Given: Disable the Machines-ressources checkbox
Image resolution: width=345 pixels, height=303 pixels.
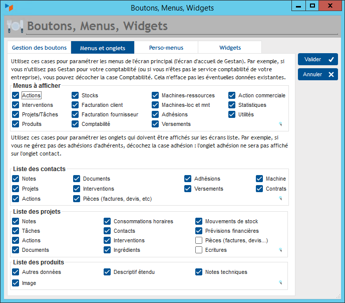Looking at the screenshot, I should pyautogui.click(x=155, y=95).
